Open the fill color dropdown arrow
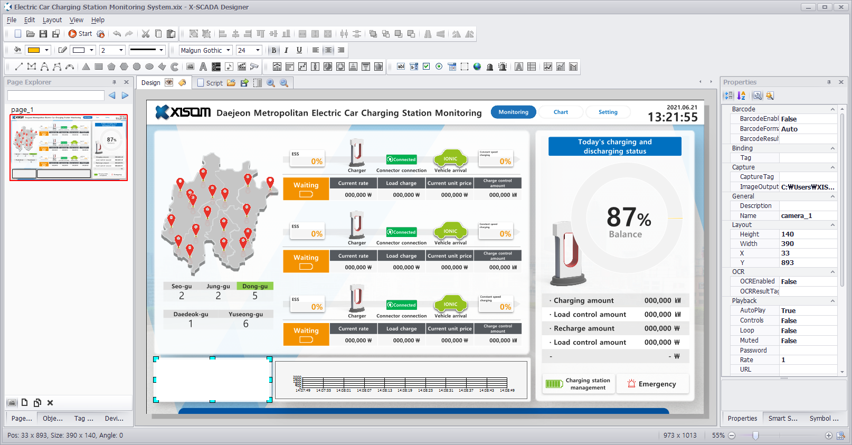This screenshot has height=445, width=852. [47, 50]
